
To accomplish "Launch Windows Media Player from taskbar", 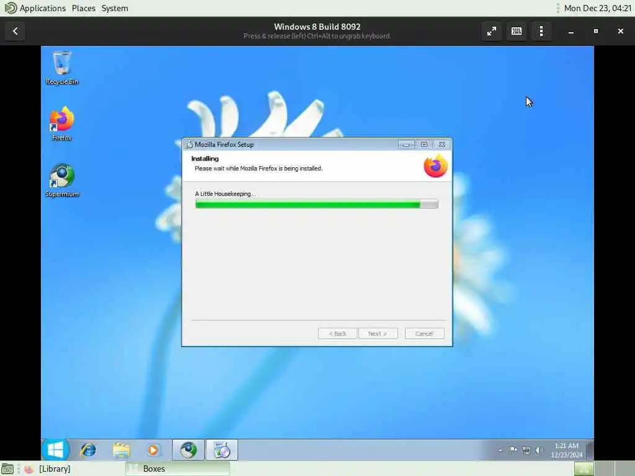I will pyautogui.click(x=153, y=450).
